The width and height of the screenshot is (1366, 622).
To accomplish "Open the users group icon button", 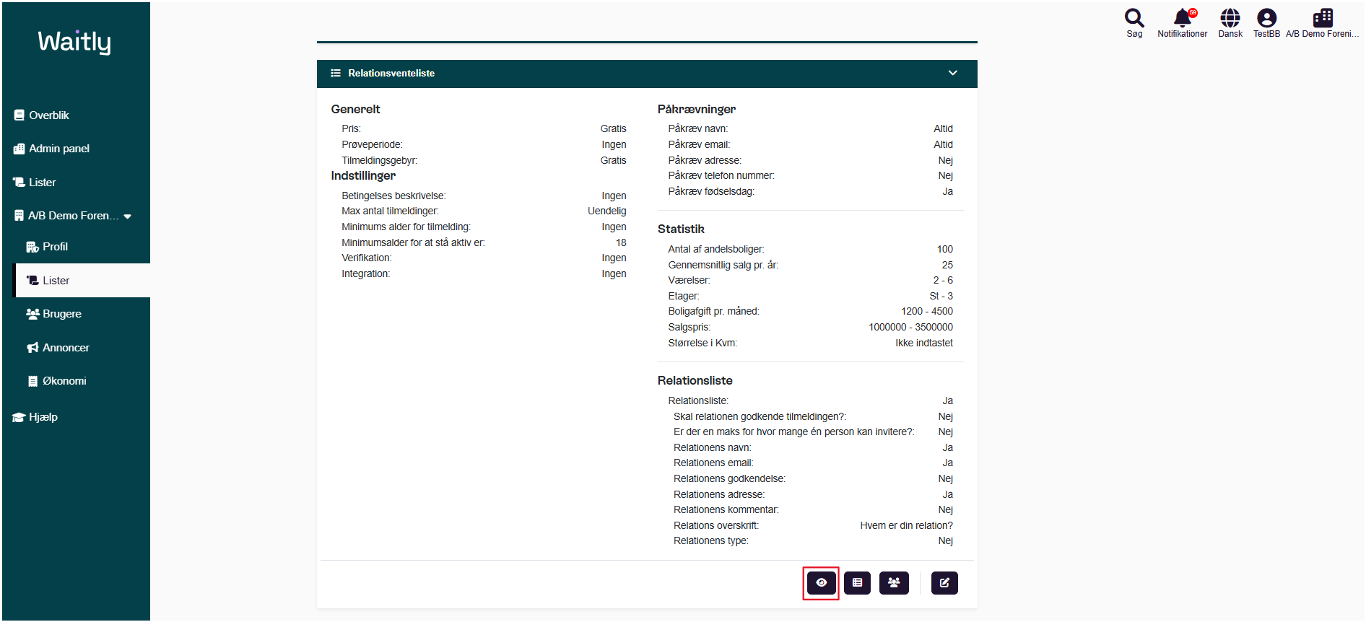I will (894, 583).
